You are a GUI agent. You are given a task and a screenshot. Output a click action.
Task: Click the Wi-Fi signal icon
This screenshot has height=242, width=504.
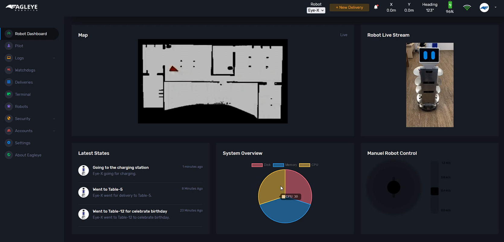[467, 8]
